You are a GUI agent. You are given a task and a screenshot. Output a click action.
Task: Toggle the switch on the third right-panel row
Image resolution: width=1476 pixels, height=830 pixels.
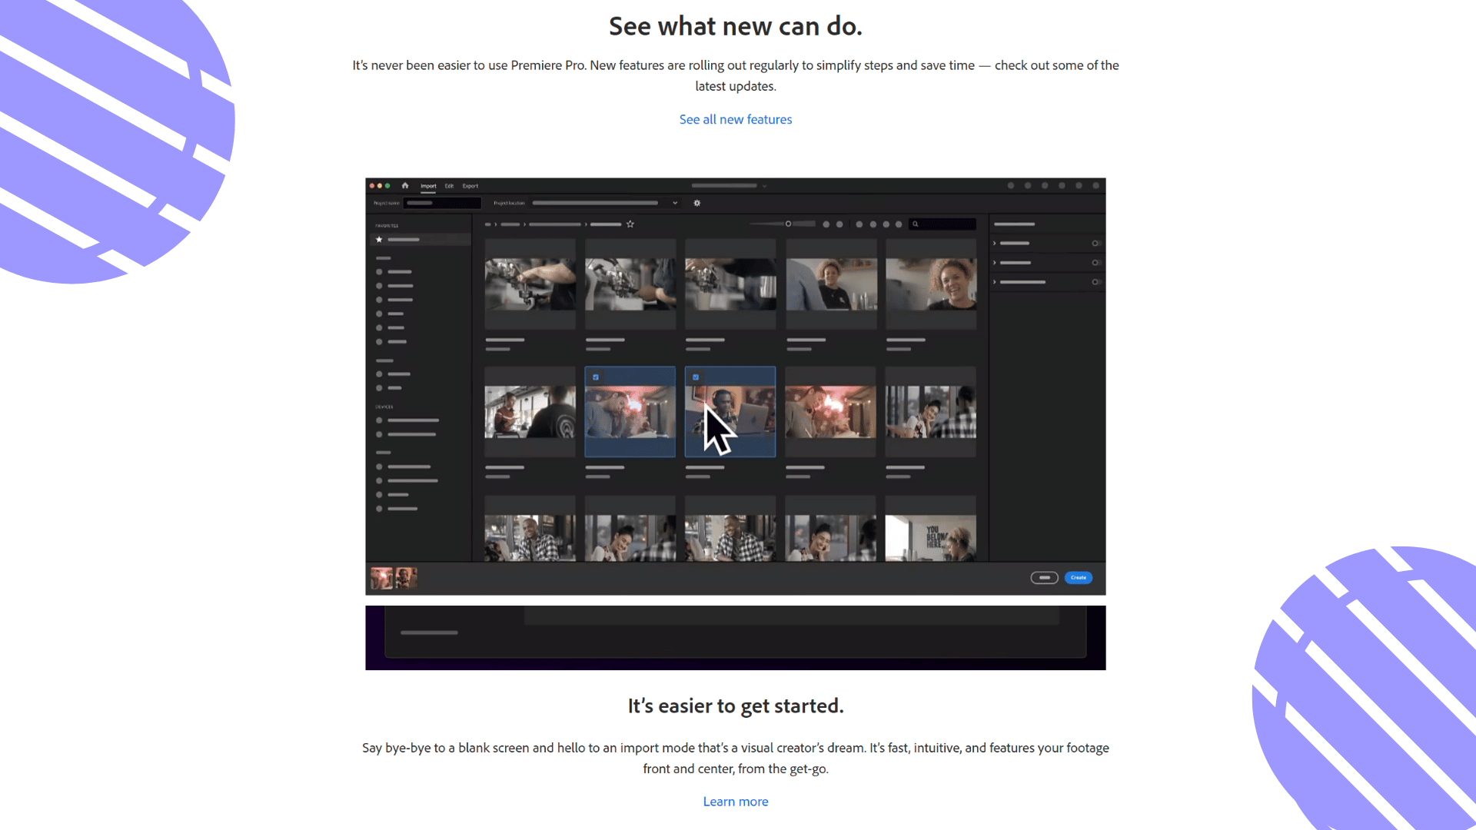(x=1096, y=282)
